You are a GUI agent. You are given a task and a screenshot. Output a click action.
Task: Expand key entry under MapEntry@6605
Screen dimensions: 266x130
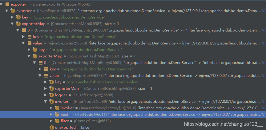40,69
